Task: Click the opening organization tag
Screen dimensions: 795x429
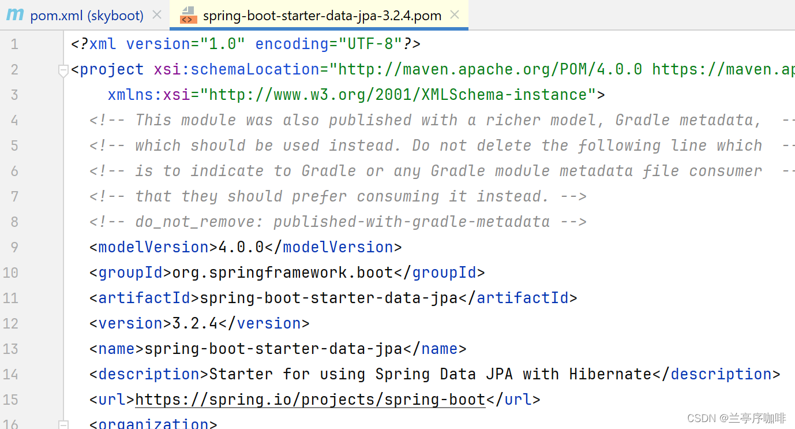Action: click(x=153, y=424)
